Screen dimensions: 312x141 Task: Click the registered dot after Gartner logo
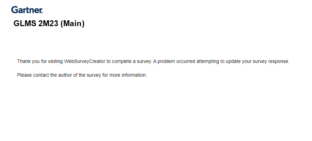(42, 12)
